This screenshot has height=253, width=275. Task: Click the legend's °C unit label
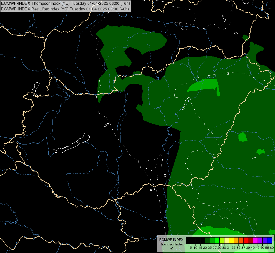pyautogui.click(x=172, y=249)
